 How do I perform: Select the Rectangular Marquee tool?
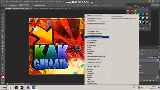(x=2, y=15)
